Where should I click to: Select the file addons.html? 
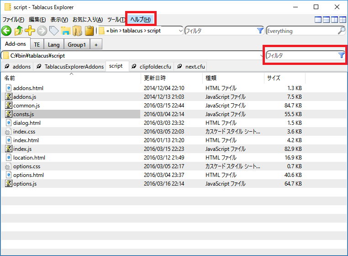(x=28, y=88)
